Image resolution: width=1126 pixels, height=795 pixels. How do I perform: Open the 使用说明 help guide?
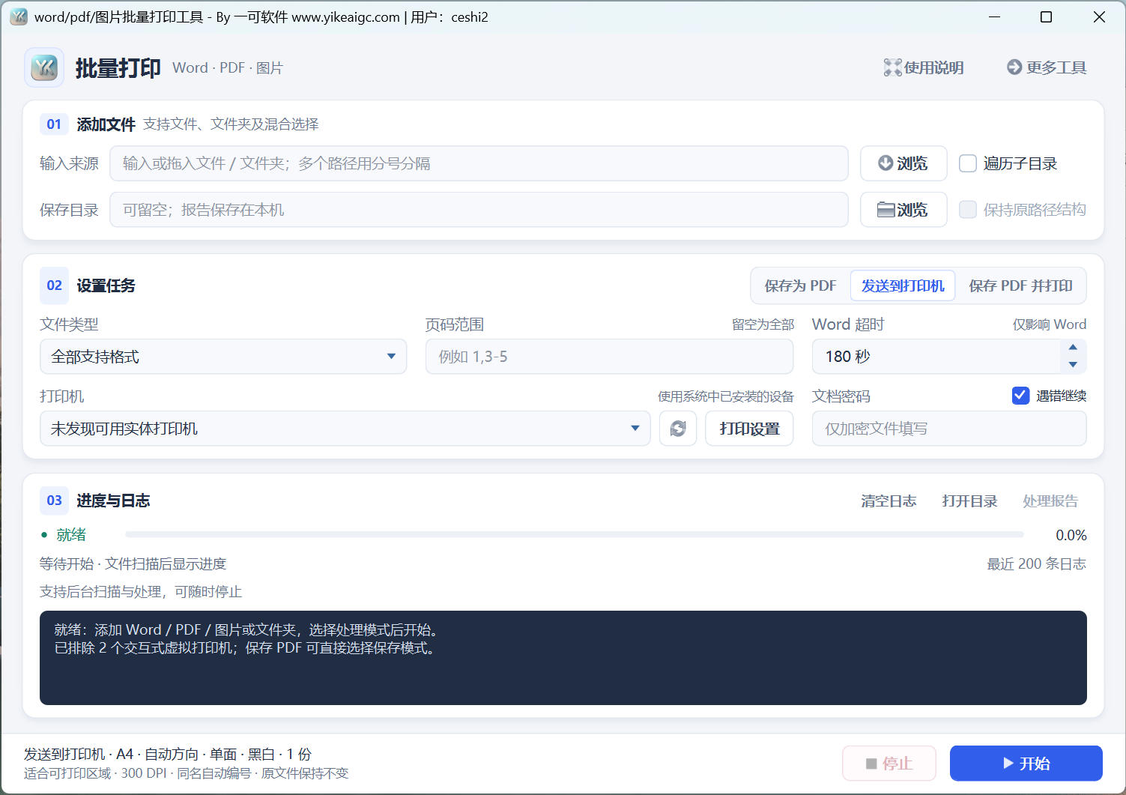pos(924,67)
